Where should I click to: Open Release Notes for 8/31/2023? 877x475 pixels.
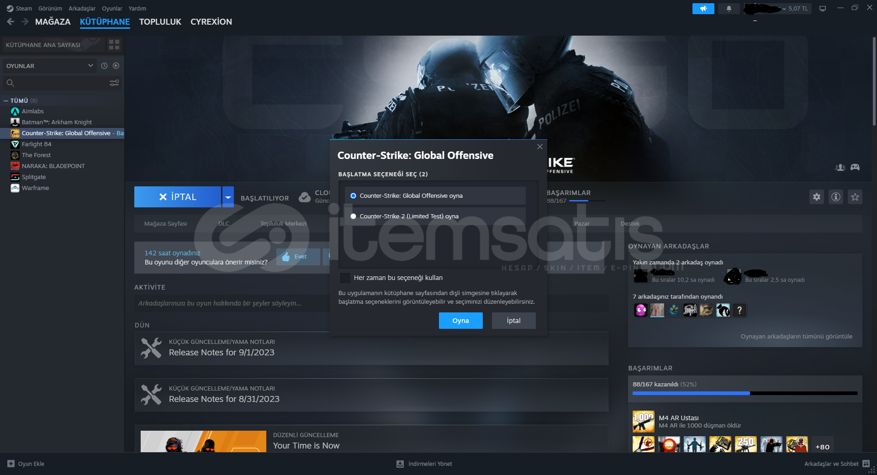point(371,395)
